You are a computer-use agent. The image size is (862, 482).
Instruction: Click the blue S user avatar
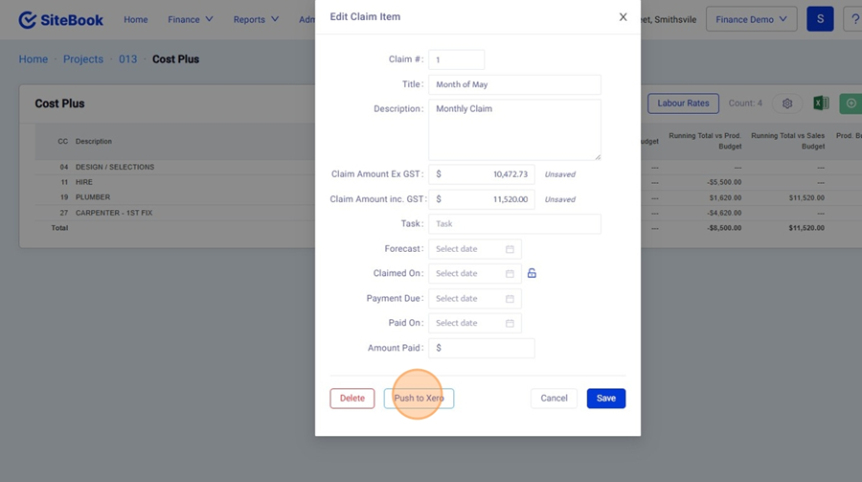click(x=820, y=19)
